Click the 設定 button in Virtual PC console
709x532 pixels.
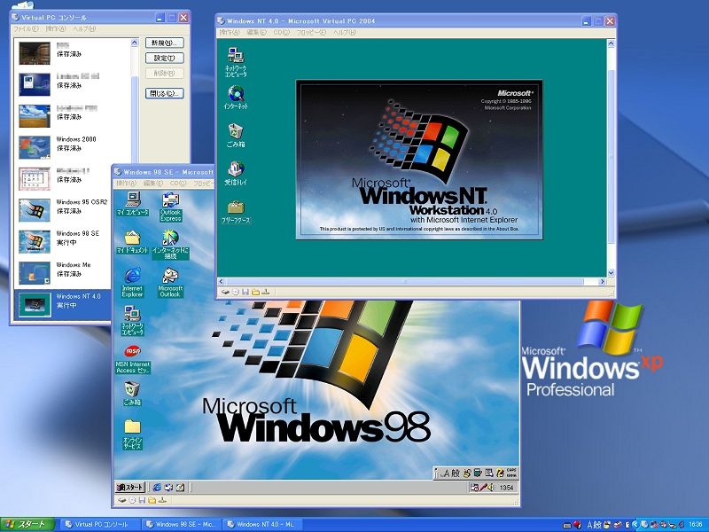(x=165, y=58)
